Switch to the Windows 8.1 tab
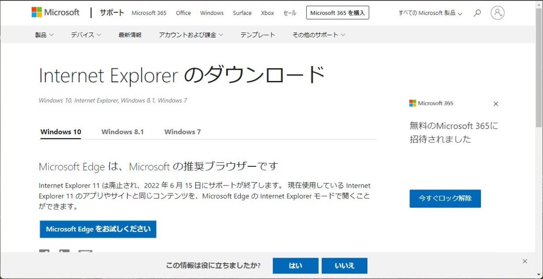Screen dimensions: 543x279 123,132
